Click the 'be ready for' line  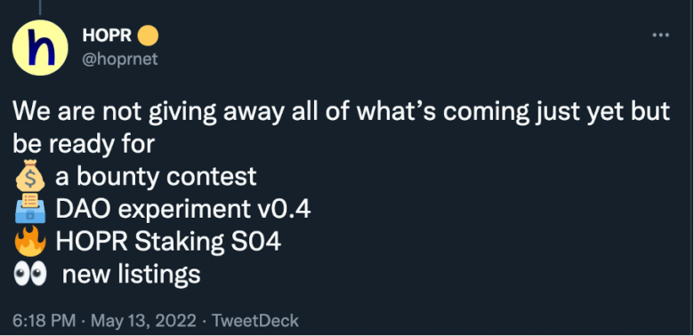84,144
